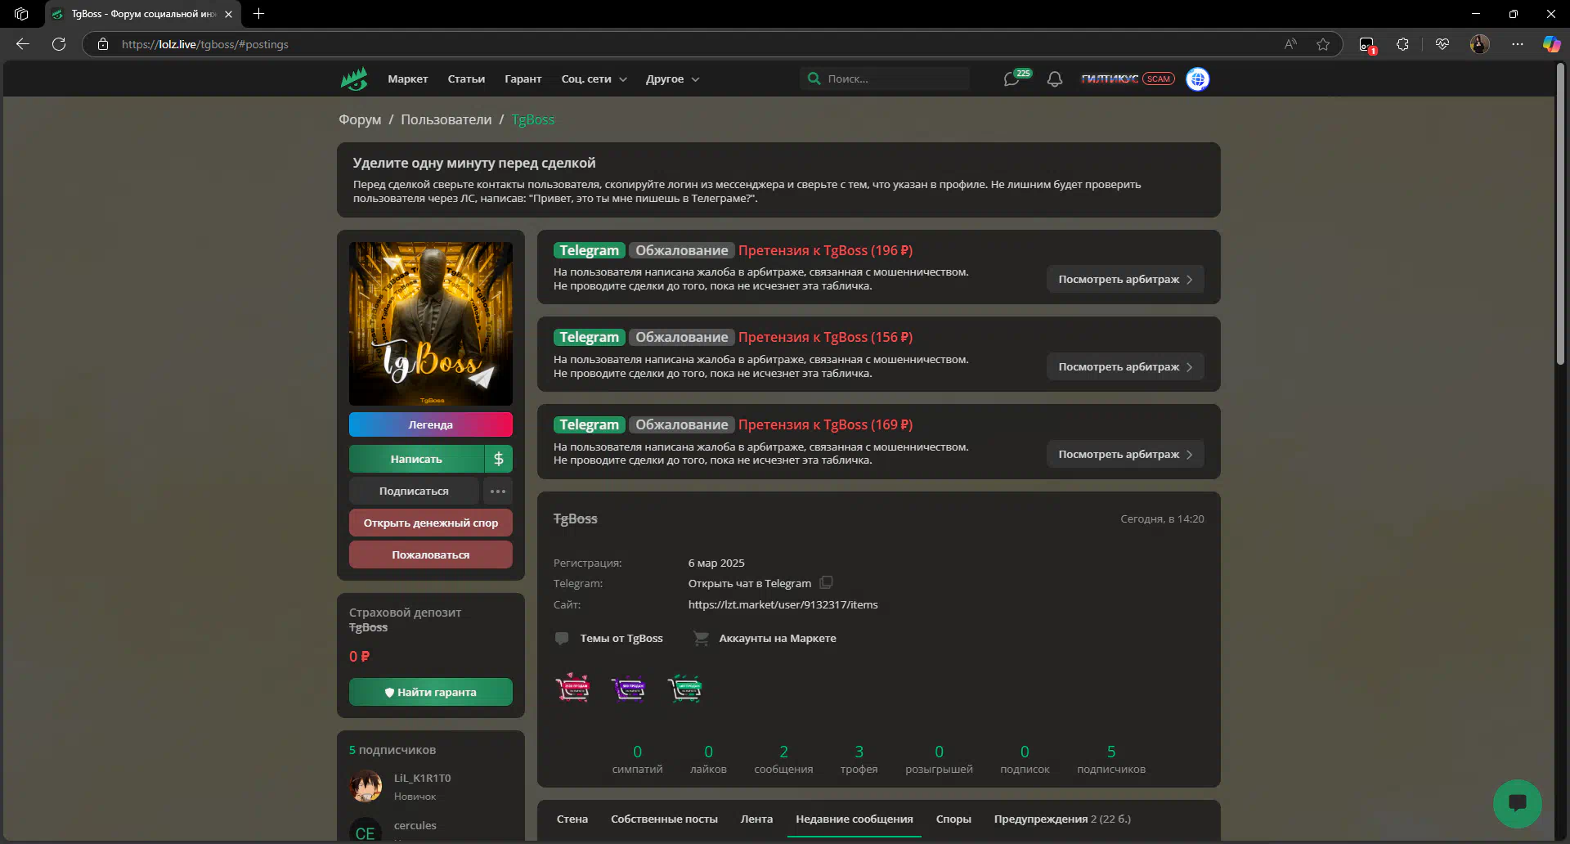
Task: Click the green cart trophy icon
Action: (x=684, y=688)
